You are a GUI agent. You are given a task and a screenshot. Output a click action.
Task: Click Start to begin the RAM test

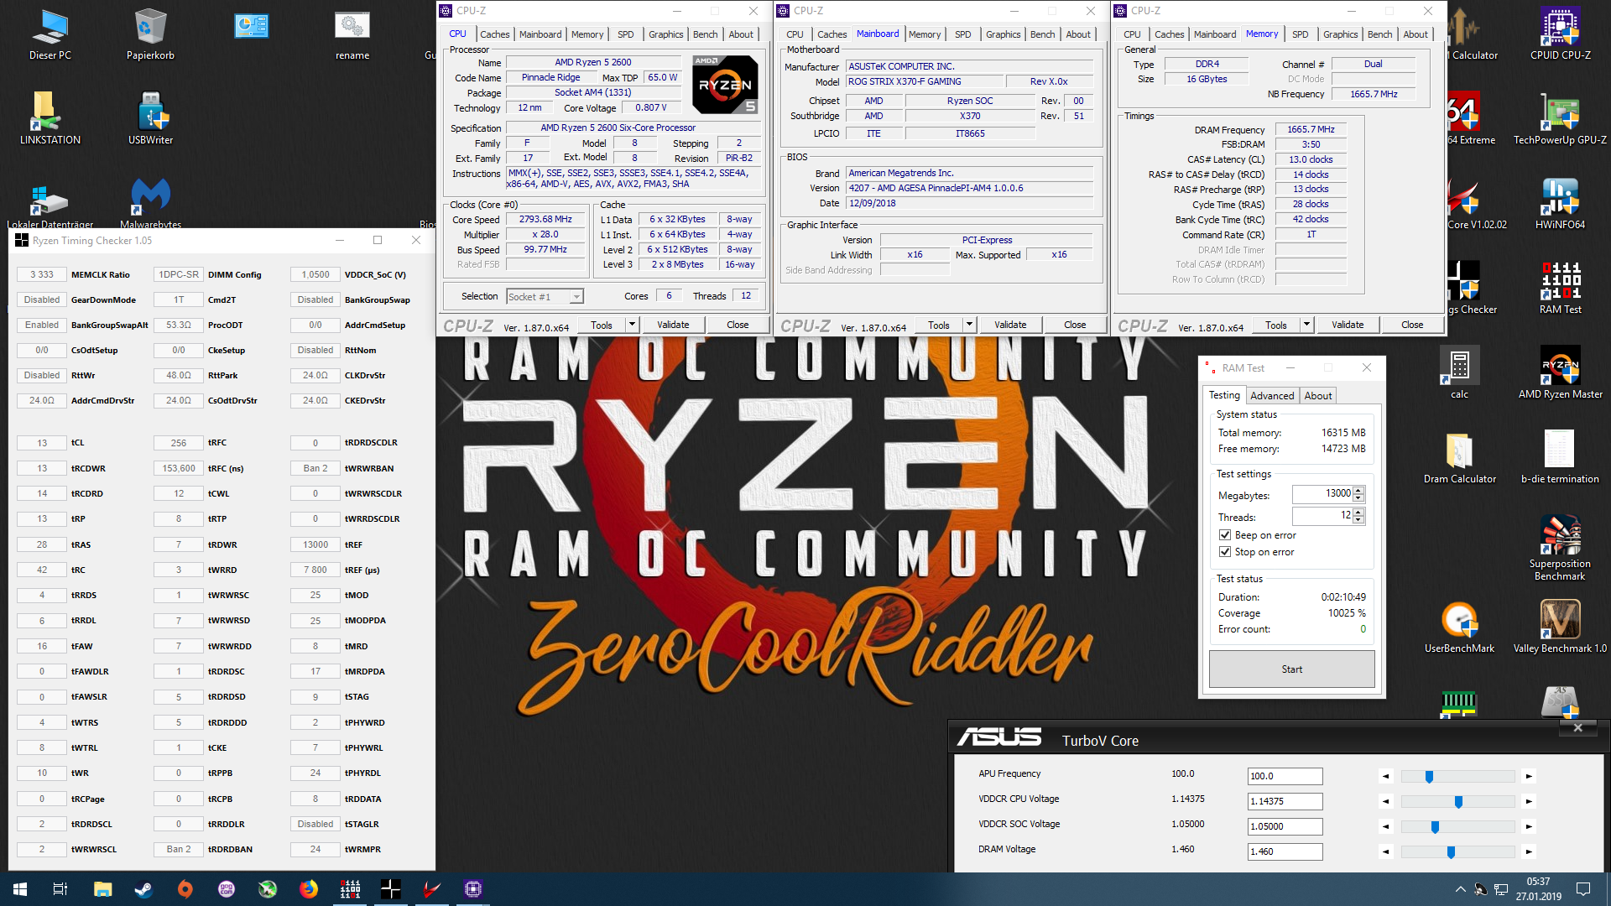(x=1291, y=669)
